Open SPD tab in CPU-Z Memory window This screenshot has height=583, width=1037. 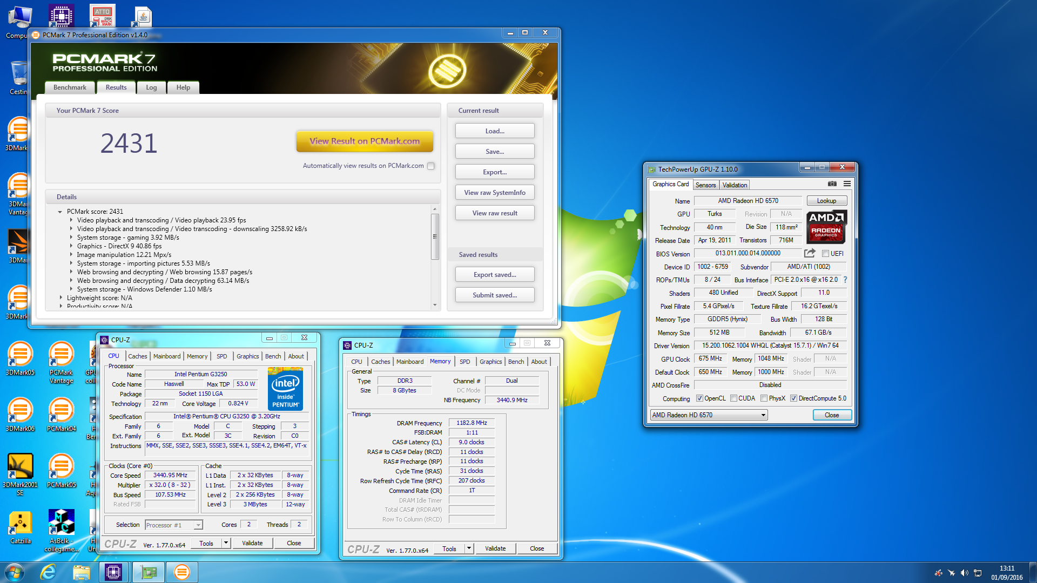click(465, 362)
